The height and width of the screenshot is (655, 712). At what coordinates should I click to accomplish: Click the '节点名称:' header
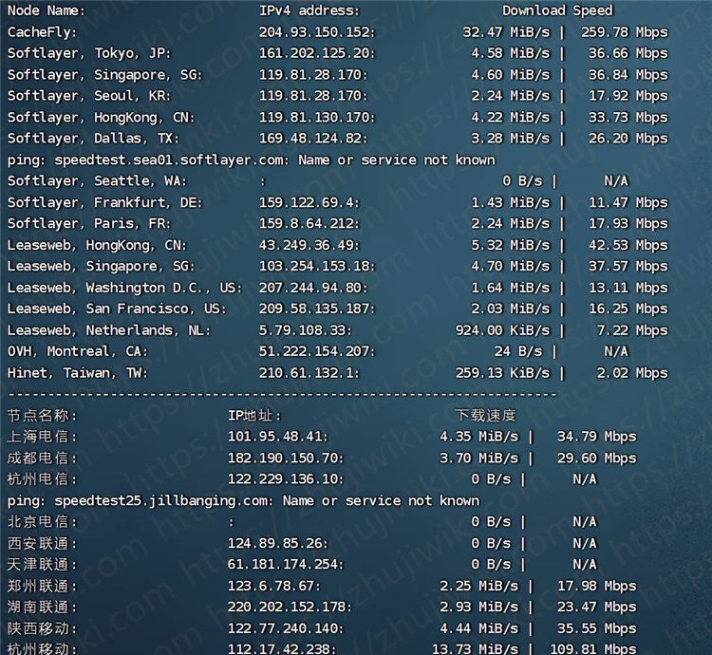pos(42,416)
